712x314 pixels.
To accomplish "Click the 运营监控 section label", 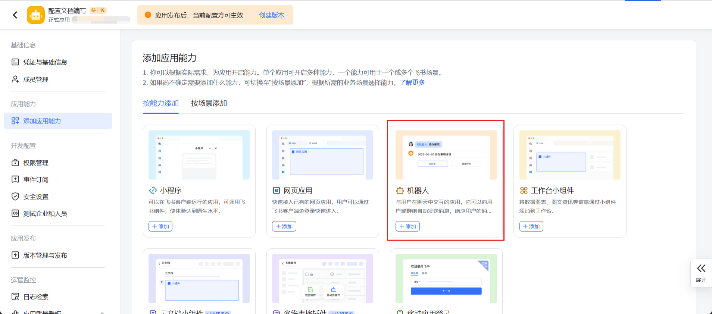I will point(23,280).
